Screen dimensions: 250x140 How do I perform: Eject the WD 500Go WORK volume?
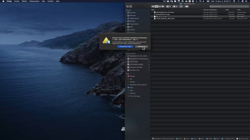pos(149,65)
